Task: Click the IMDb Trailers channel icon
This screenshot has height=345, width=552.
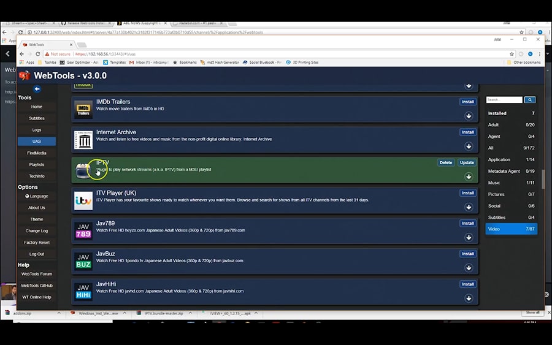Action: (83, 109)
